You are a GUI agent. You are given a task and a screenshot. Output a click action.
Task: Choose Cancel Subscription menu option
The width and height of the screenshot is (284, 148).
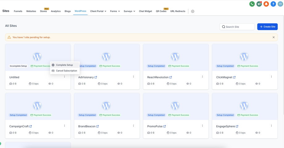(66, 71)
